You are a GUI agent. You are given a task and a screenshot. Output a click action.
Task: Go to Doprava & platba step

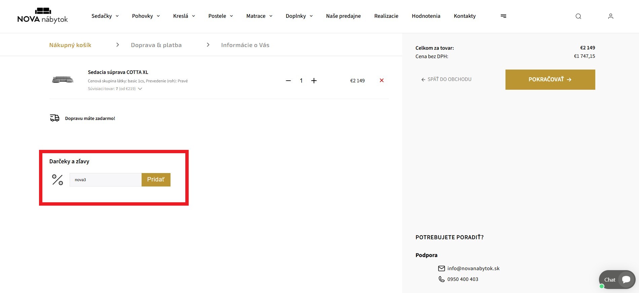pyautogui.click(x=156, y=45)
